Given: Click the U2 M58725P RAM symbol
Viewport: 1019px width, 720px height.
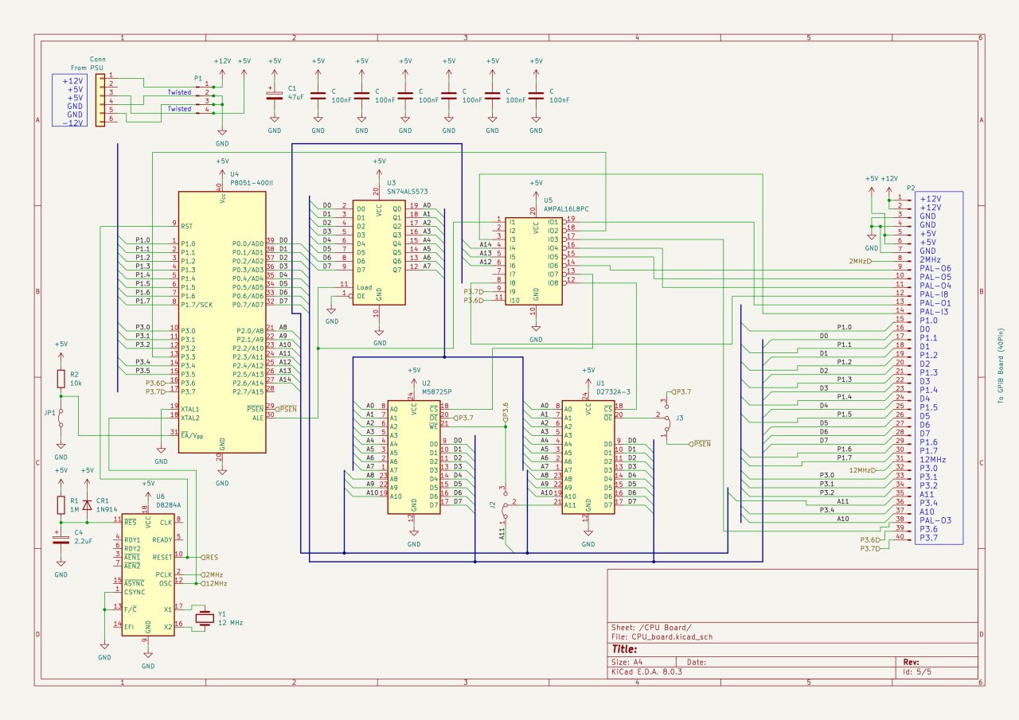Looking at the screenshot, I should pos(413,456).
